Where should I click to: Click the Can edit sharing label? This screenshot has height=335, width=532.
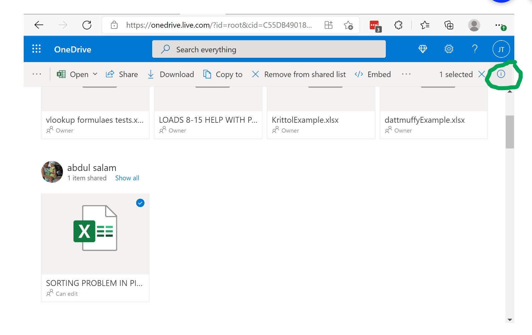[x=67, y=294]
